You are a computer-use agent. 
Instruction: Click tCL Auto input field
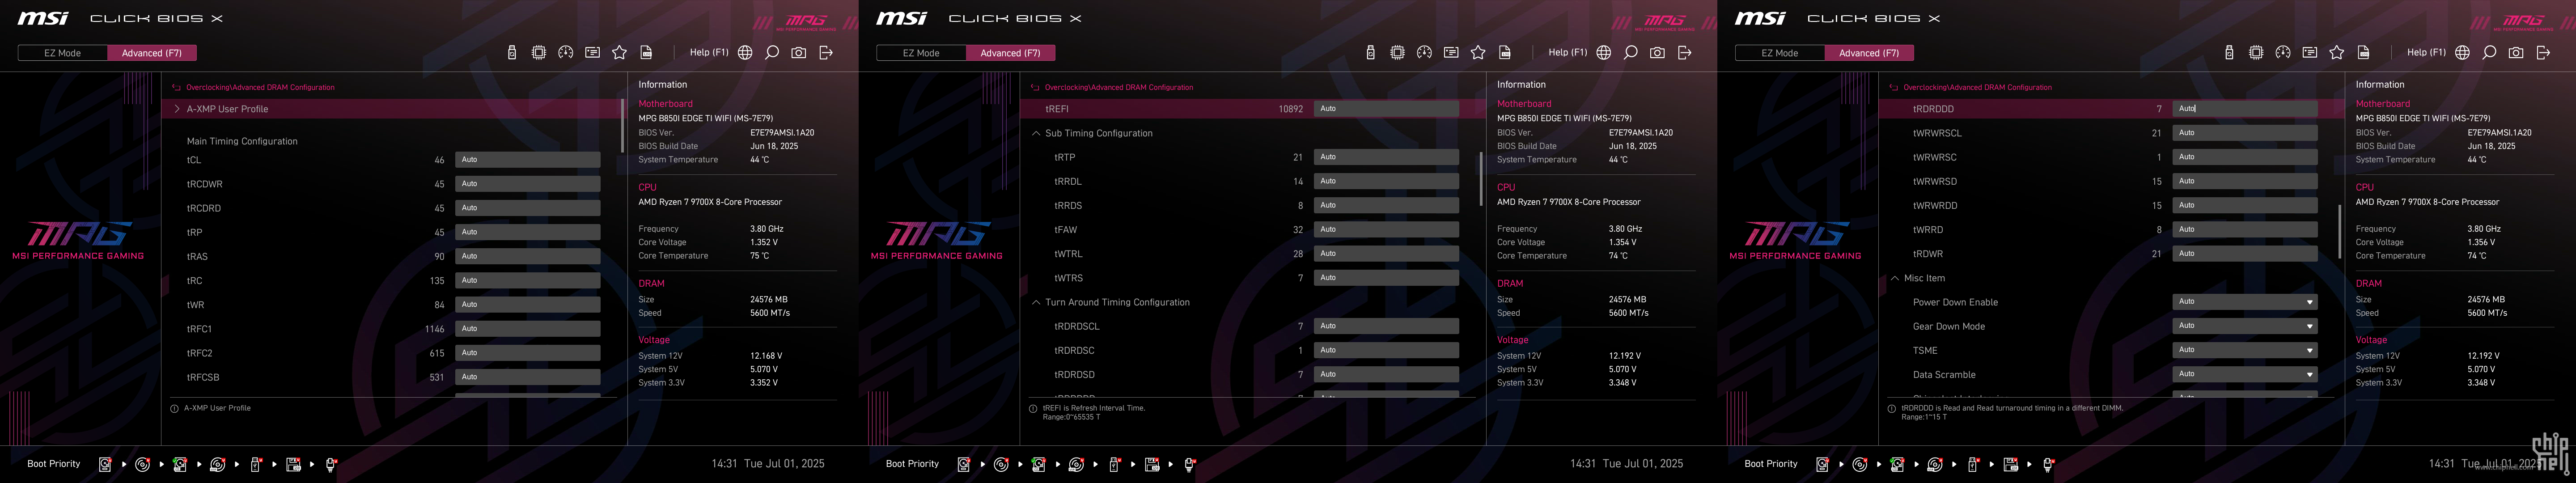pos(528,160)
